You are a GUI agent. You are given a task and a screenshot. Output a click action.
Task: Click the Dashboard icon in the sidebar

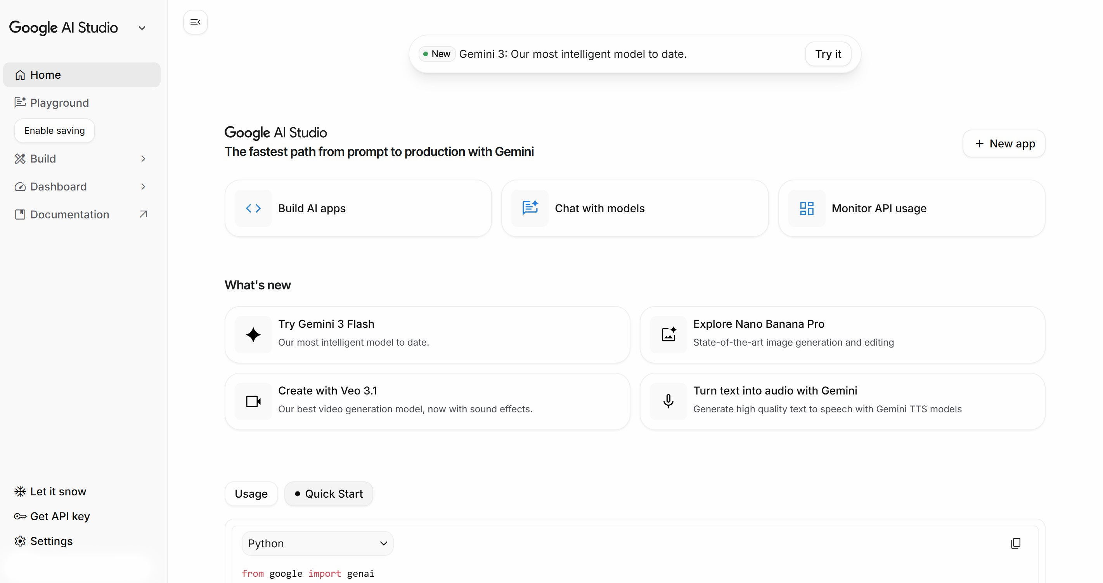point(20,187)
